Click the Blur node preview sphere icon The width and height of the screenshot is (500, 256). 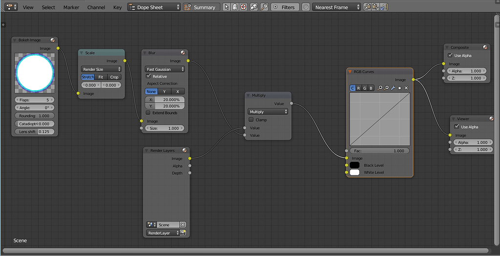[x=183, y=53]
